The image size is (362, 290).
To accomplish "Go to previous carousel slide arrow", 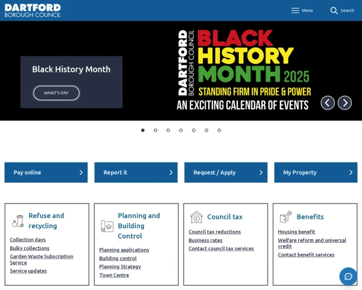I will (328, 103).
